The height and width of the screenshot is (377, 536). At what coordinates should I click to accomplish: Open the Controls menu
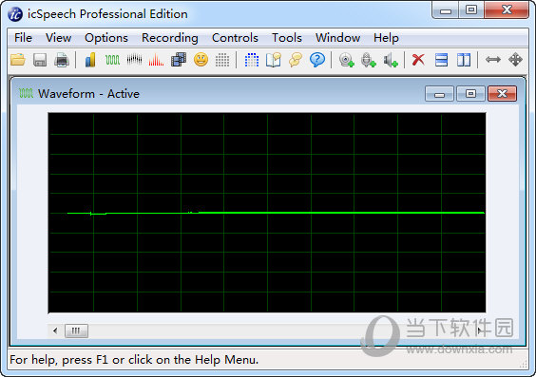pos(235,38)
